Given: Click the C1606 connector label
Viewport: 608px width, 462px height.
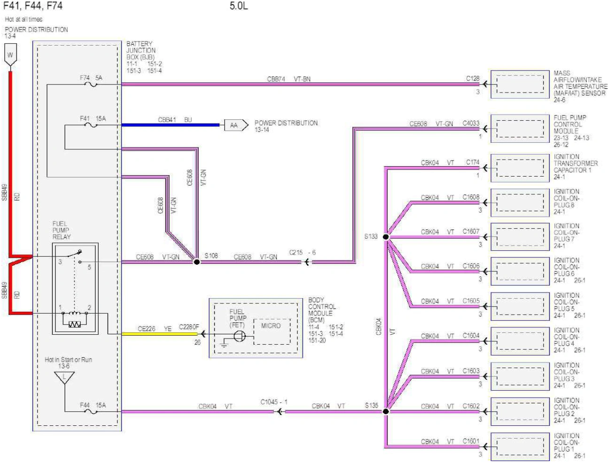Looking at the screenshot, I should 471,266.
